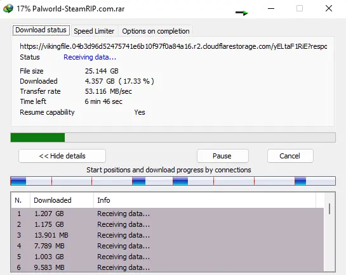Pause the Palworld download
The image size is (346, 275).
(222, 156)
